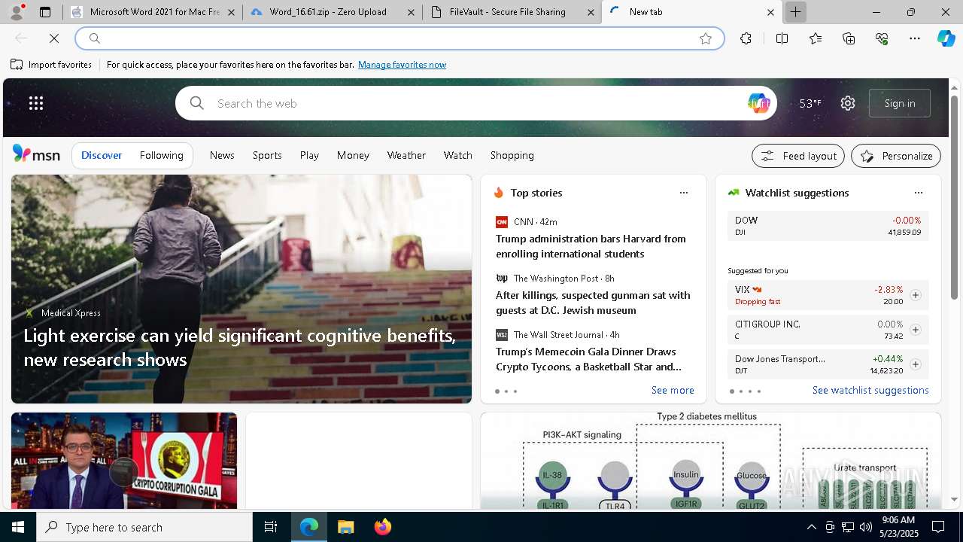
Task: Open MSN page settings gear
Action: (x=848, y=103)
